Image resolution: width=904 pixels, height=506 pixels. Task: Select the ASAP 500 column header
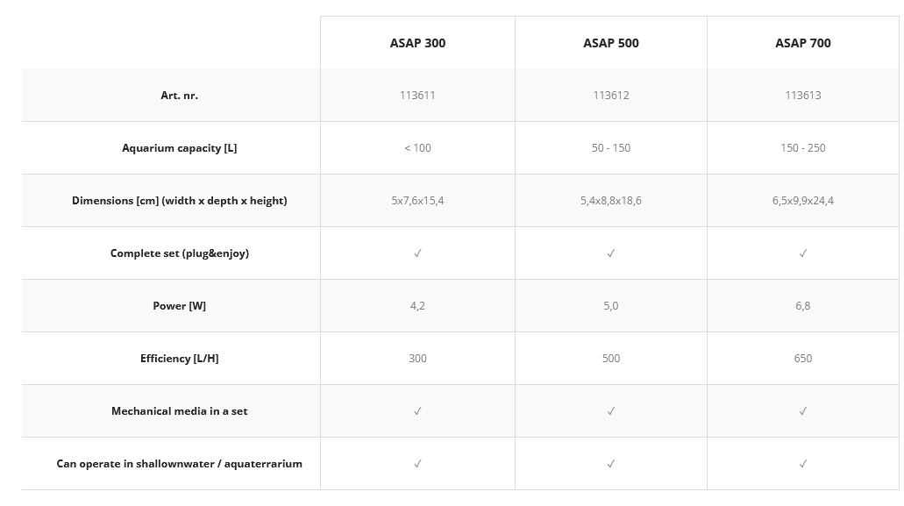(611, 43)
